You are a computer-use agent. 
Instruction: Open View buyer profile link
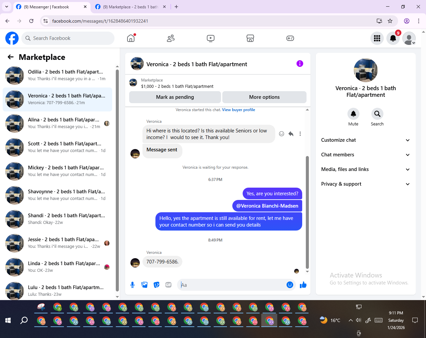(239, 110)
